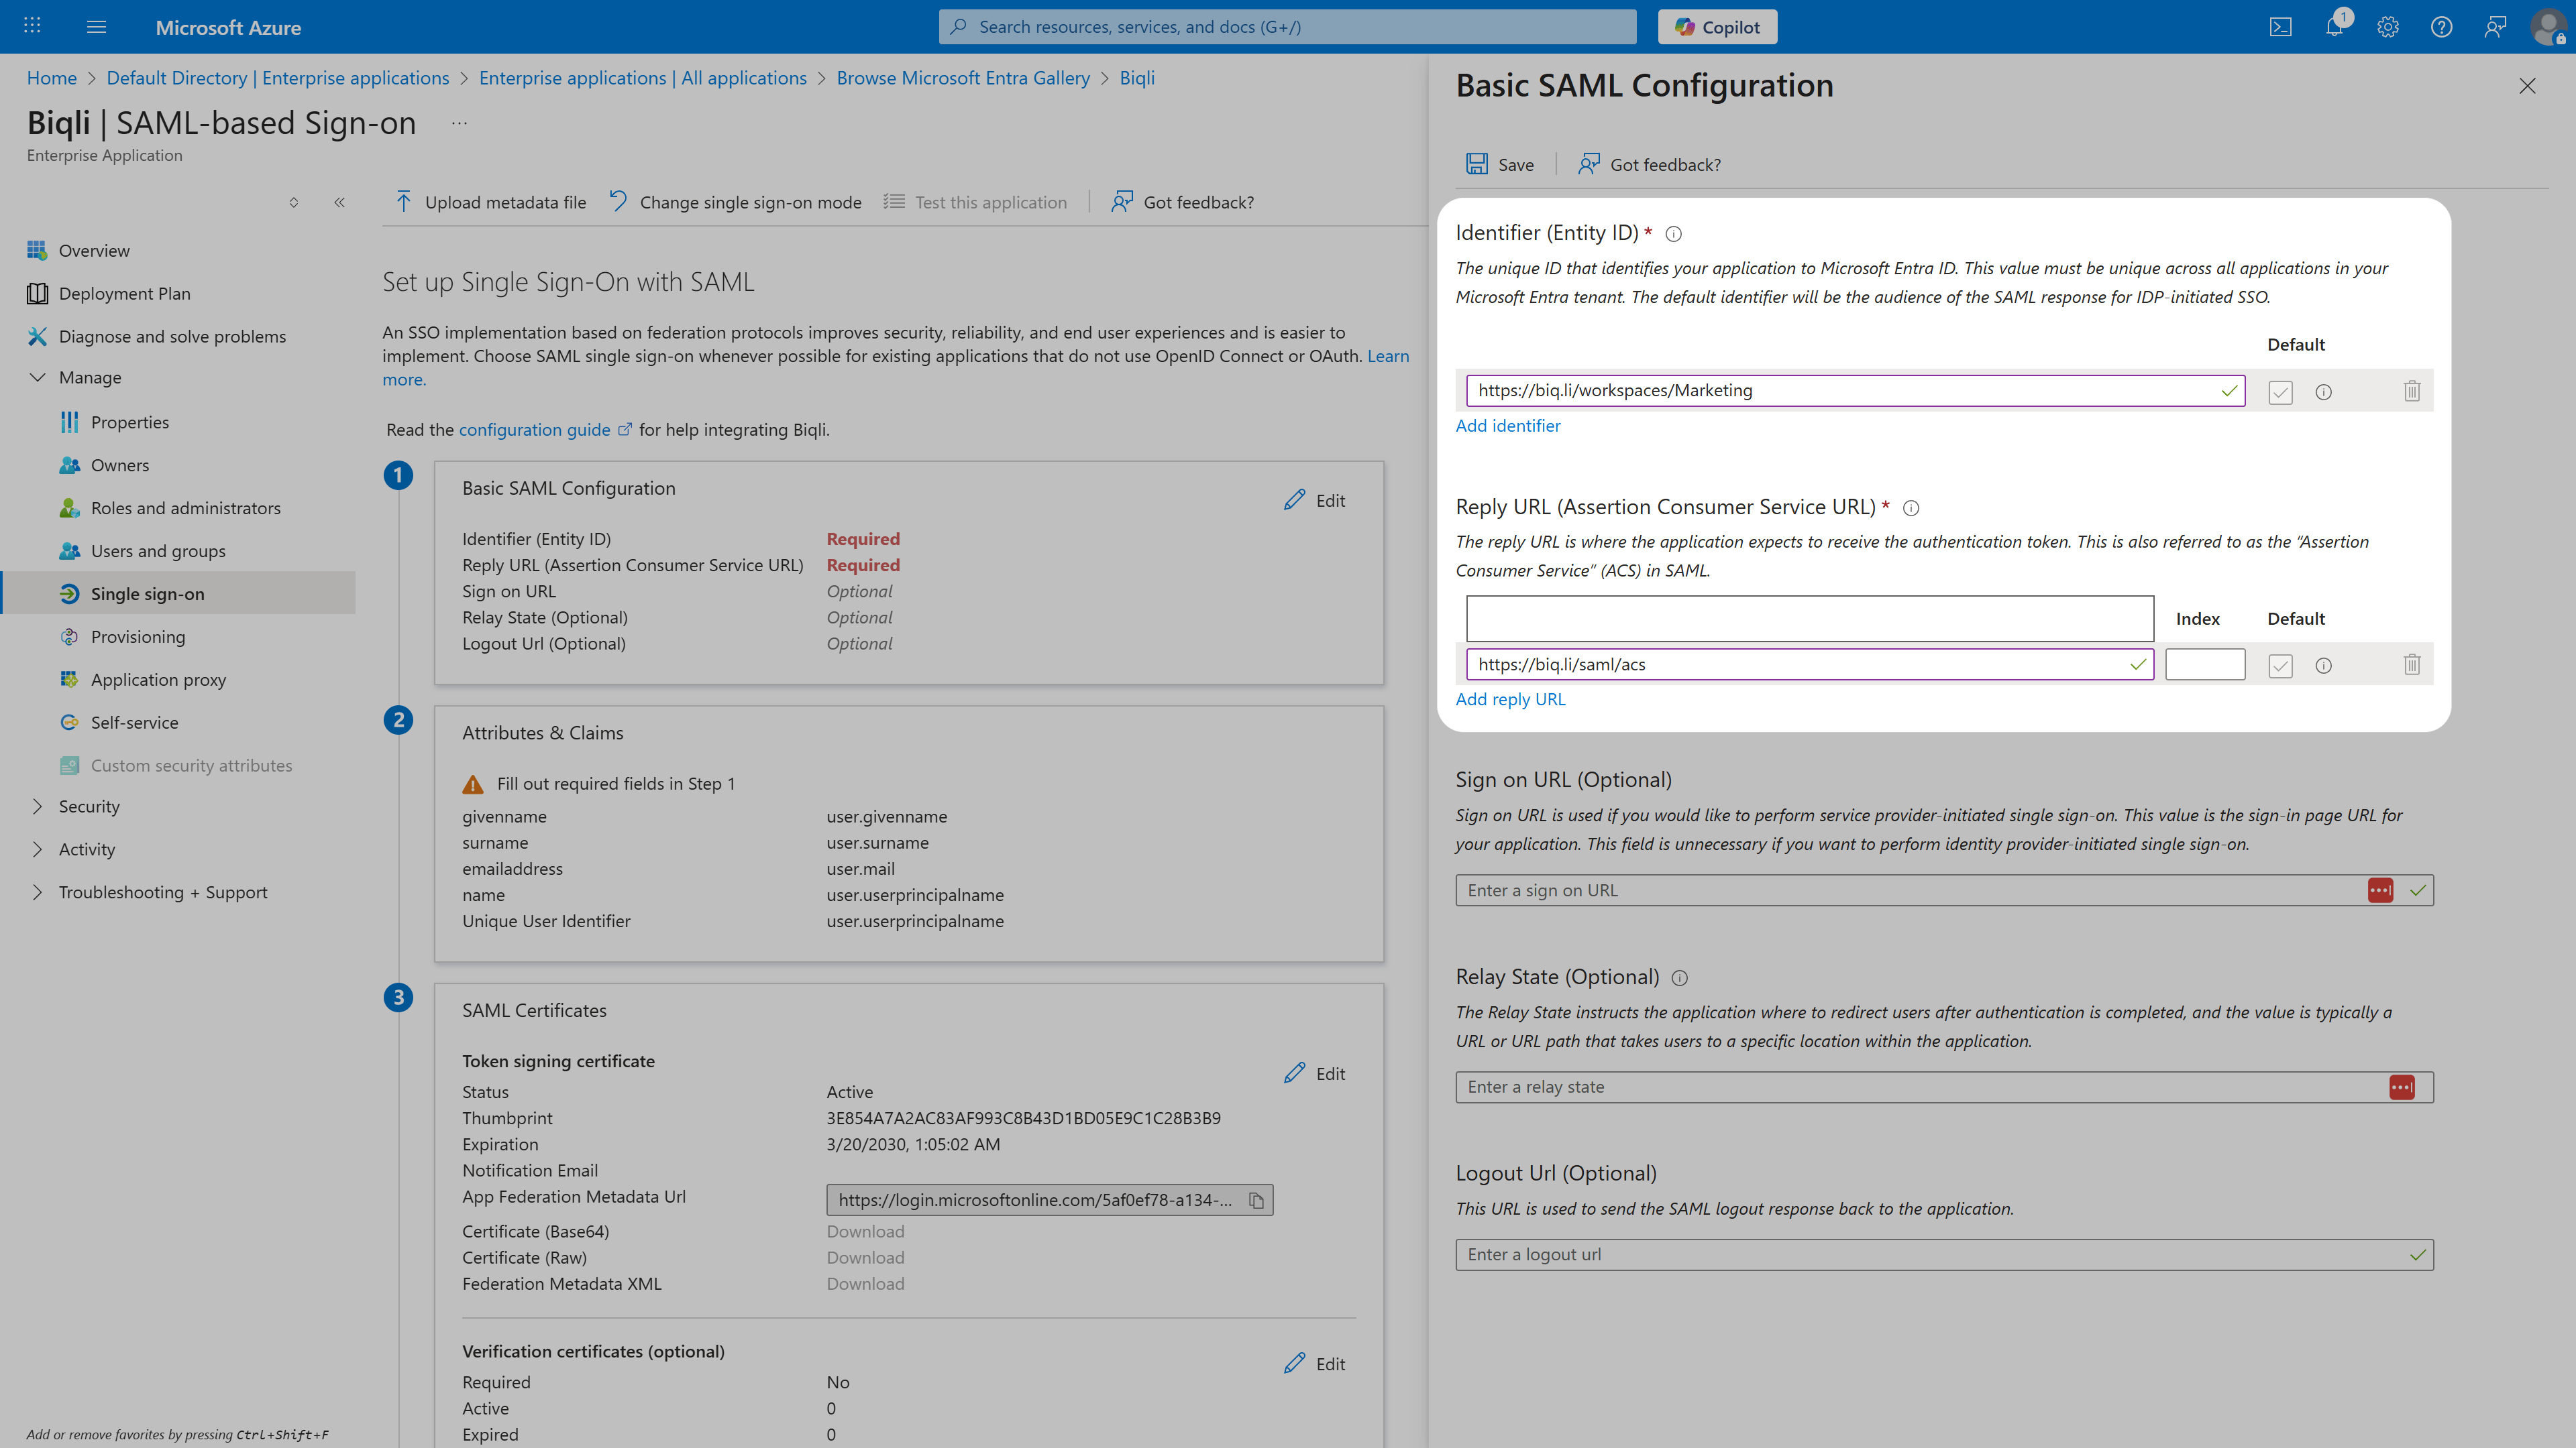Delete the saml/acs reply URL
Screen dimensions: 2576x1448
pos(2411,664)
